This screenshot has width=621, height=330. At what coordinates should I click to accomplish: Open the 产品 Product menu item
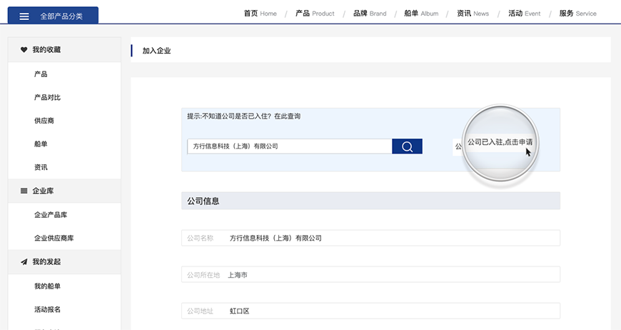tap(315, 14)
